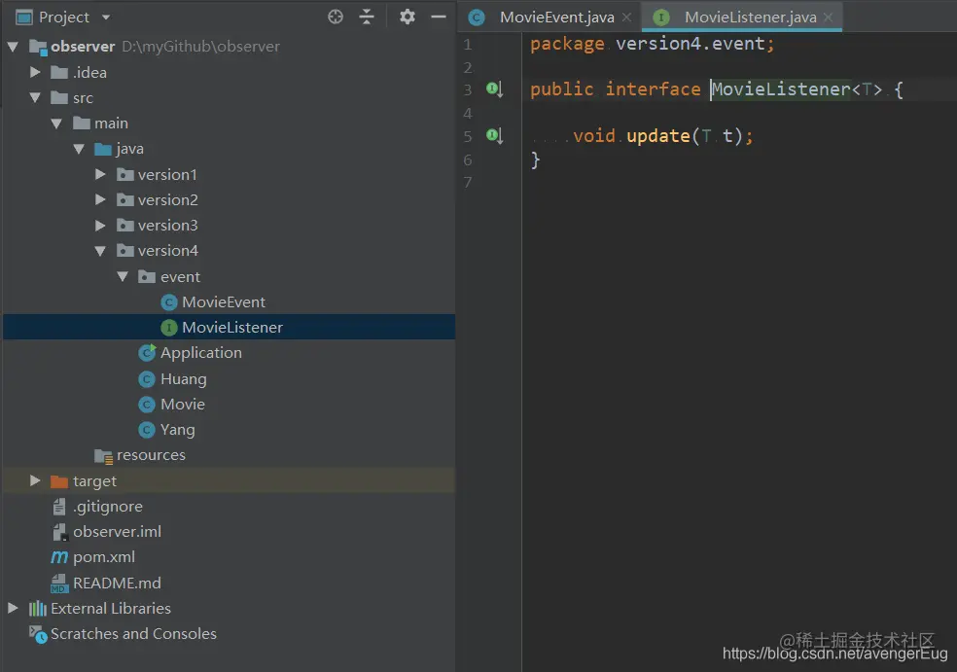The image size is (957, 672).
Task: Click the MovieEvent class icon in tree
Action: [x=169, y=302]
